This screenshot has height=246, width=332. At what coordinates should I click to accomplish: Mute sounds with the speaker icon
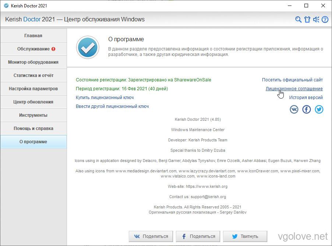[316, 20]
